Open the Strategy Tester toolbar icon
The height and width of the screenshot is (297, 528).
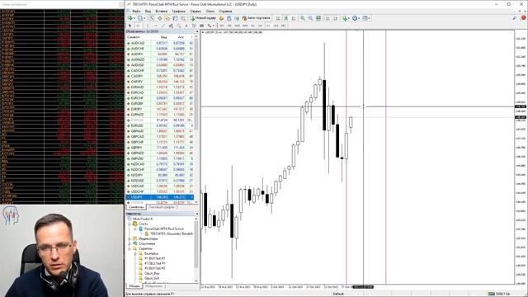click(183, 18)
